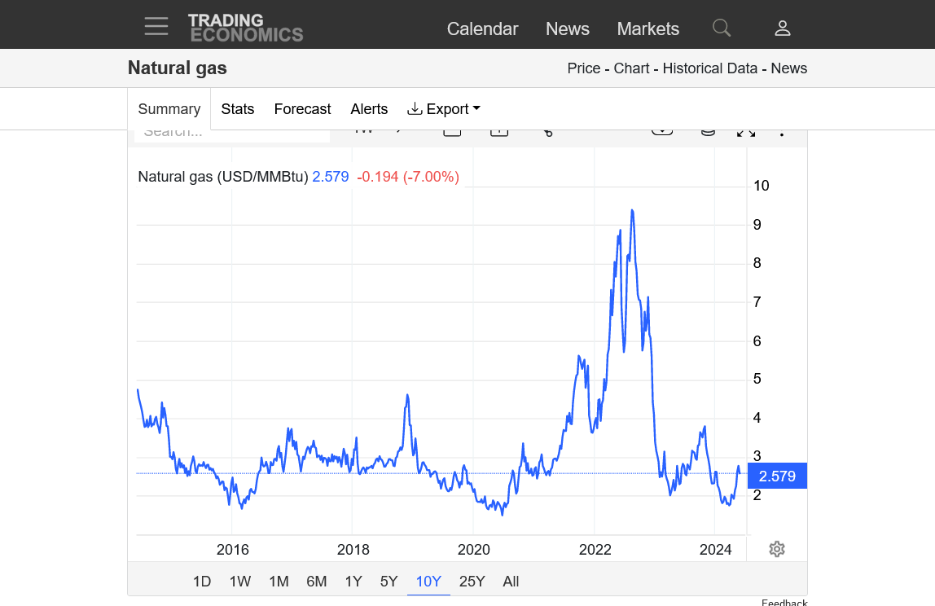Show All historical data range
Image resolution: width=935 pixels, height=606 pixels.
[x=511, y=582]
